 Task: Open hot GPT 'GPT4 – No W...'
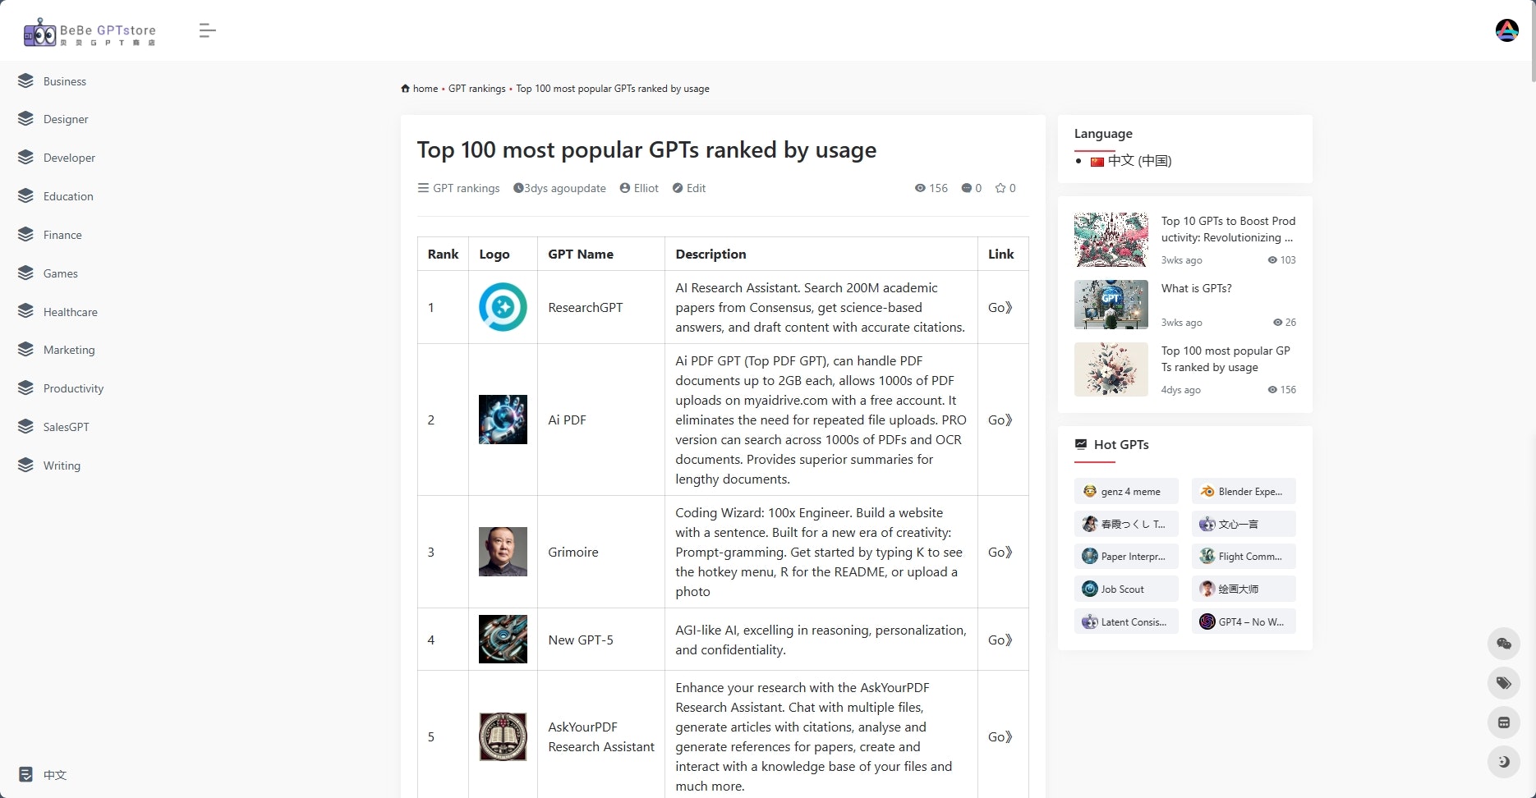[1244, 621]
